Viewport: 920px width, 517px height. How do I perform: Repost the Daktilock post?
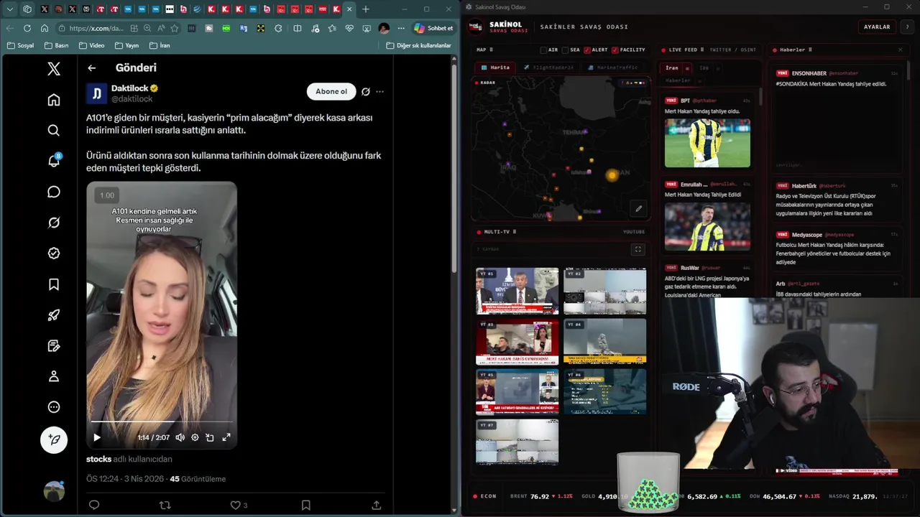[x=165, y=505]
